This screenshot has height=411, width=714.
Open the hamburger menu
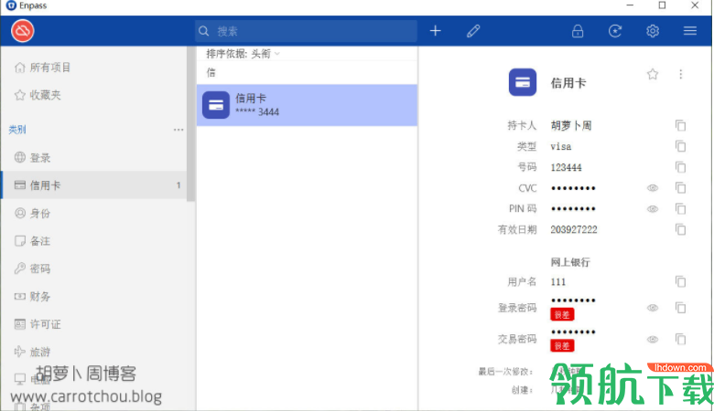(690, 31)
